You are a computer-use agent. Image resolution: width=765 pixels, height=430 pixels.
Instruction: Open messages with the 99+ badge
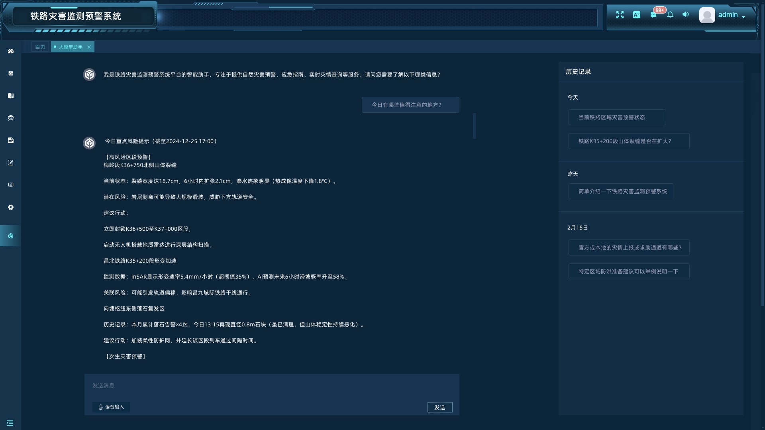point(653,15)
